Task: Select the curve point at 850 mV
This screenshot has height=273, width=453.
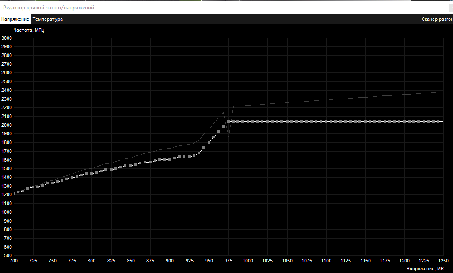Action: point(131,166)
